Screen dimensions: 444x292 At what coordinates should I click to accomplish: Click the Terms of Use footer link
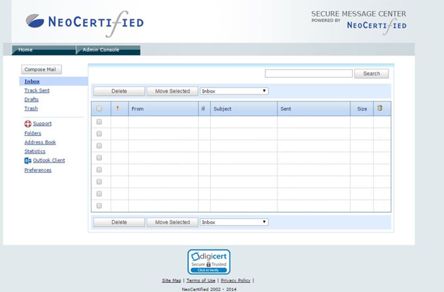click(201, 280)
